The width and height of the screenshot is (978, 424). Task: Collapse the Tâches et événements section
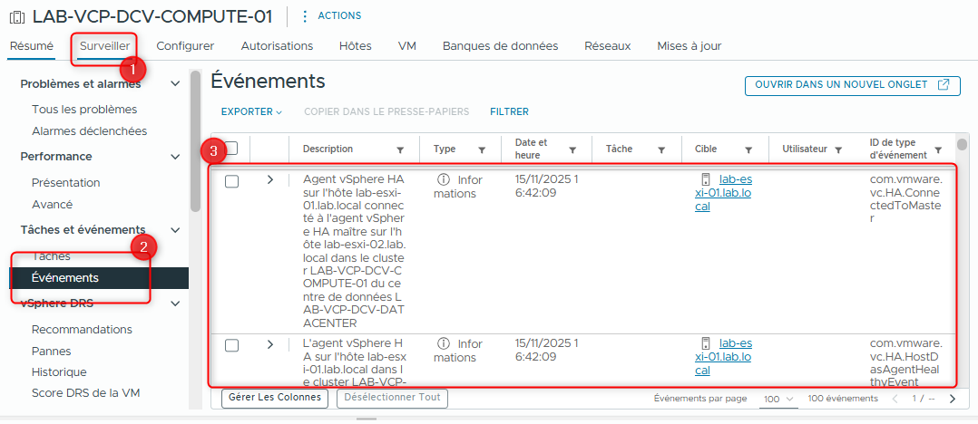[x=176, y=230]
